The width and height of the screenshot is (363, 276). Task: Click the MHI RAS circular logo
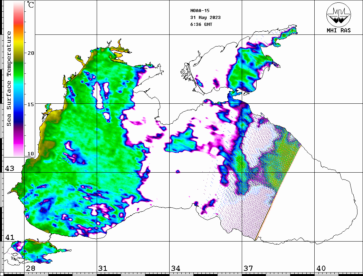338,14
